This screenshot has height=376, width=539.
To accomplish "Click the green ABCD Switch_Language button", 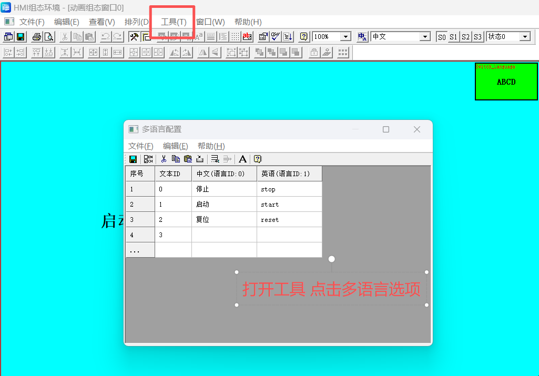I will [506, 82].
